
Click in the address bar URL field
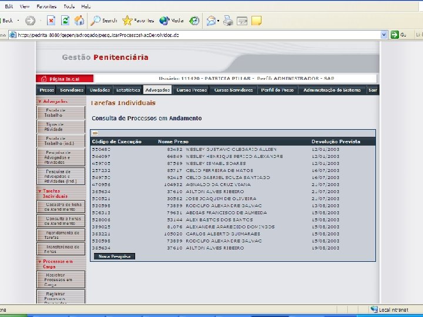(199, 35)
